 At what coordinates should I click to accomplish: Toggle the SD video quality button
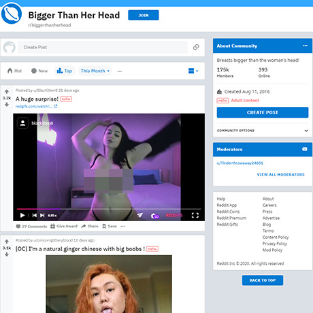(x=155, y=216)
